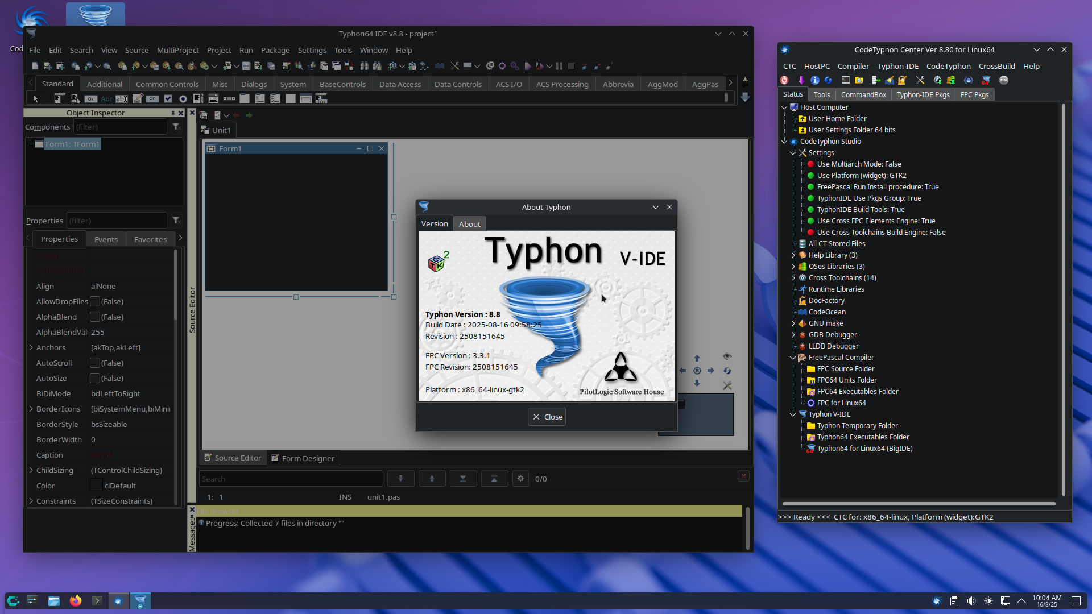Image resolution: width=1092 pixels, height=614 pixels.
Task: Switch to About tab in About Typhon dialog
Action: (x=469, y=224)
